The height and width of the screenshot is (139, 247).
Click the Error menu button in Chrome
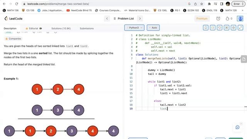239,4
